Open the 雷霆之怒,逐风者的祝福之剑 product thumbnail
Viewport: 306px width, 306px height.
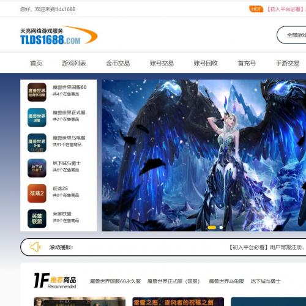click(178, 302)
